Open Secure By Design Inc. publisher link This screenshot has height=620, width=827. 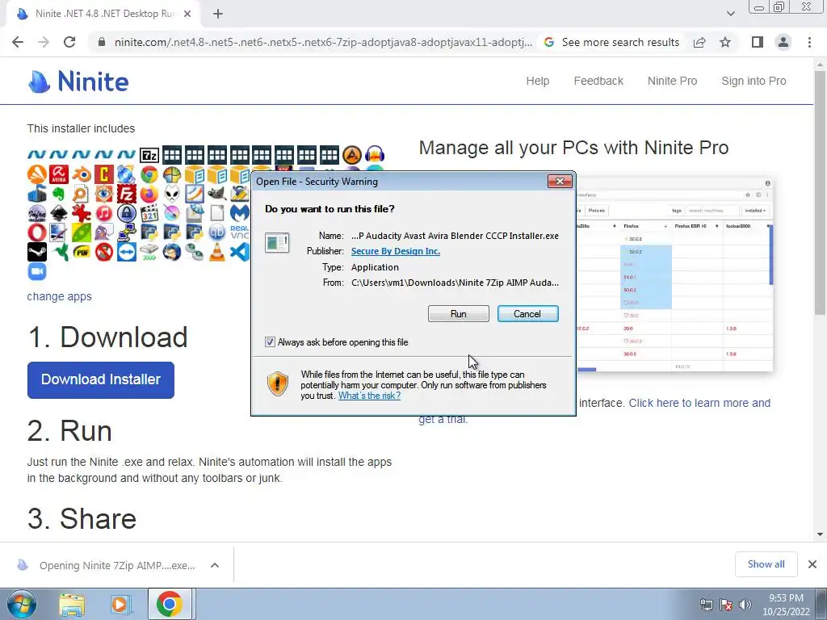click(396, 252)
